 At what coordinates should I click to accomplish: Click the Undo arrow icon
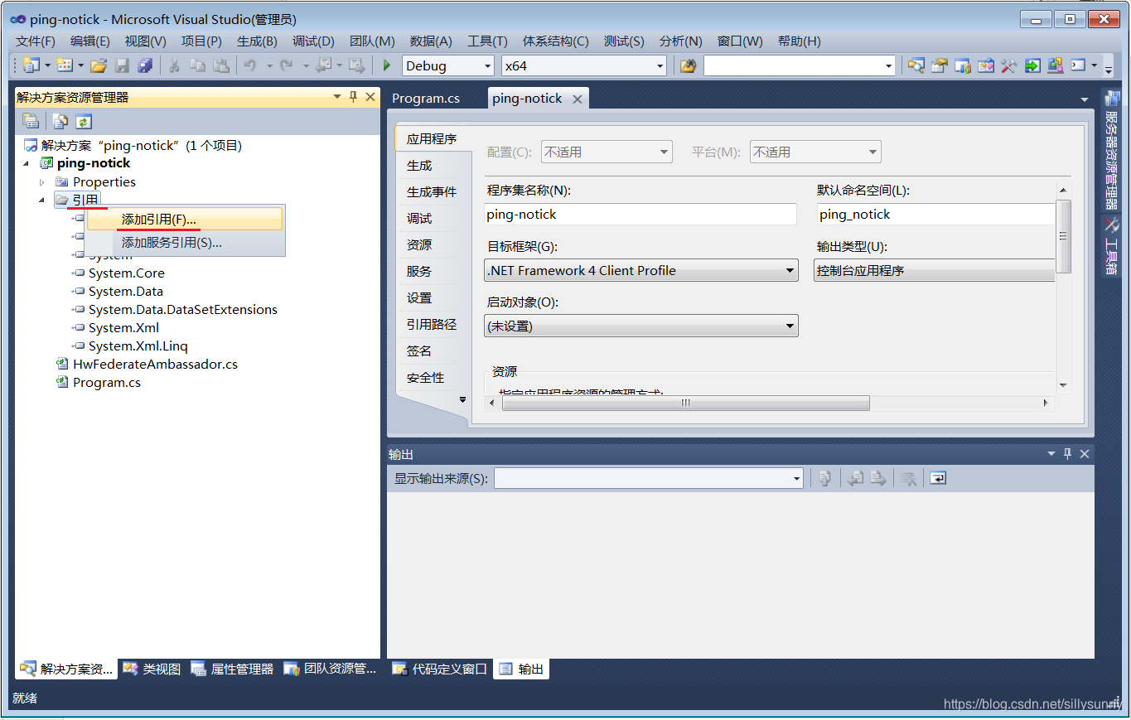point(250,65)
